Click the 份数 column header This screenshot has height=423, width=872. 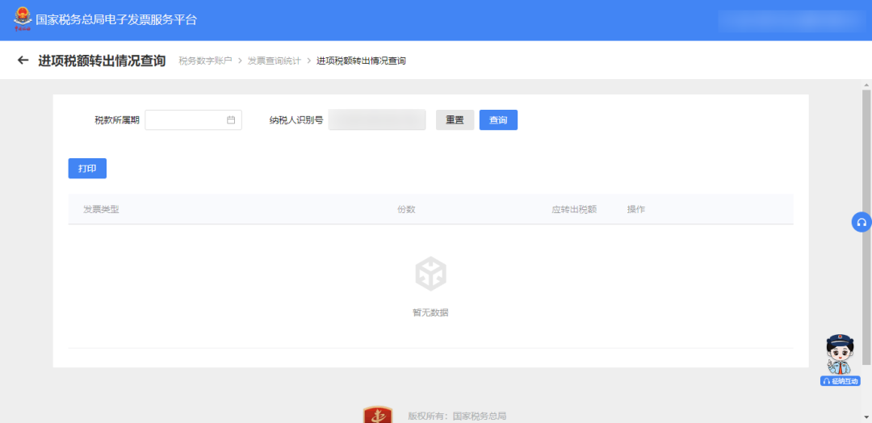406,210
